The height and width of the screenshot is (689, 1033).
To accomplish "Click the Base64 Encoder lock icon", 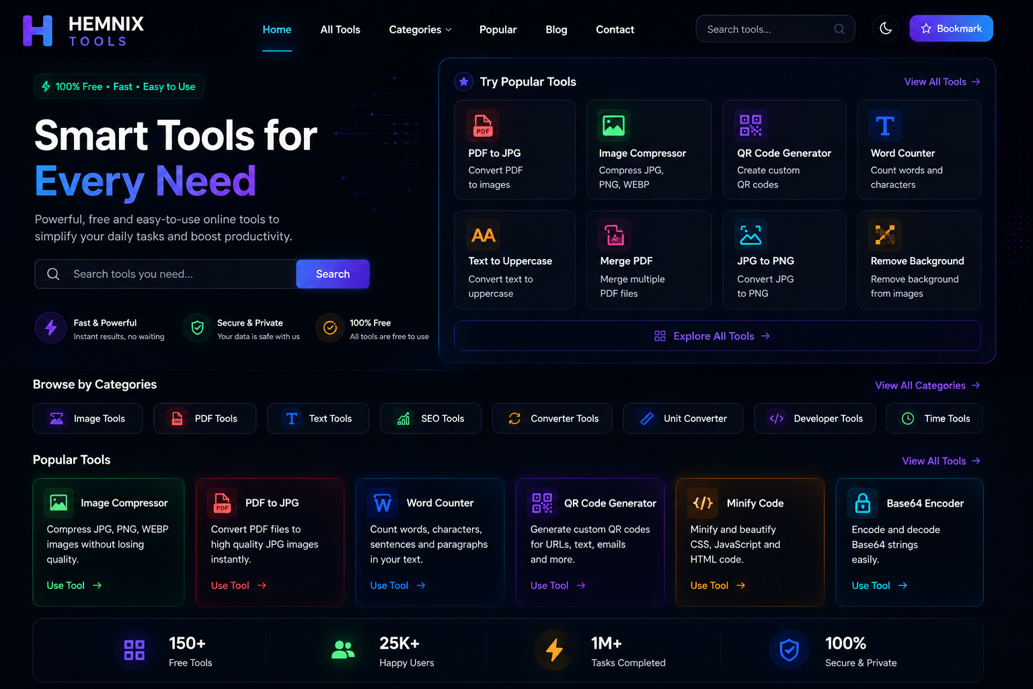I will (862, 503).
